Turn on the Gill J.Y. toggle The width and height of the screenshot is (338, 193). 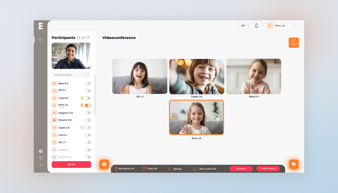pos(88,142)
